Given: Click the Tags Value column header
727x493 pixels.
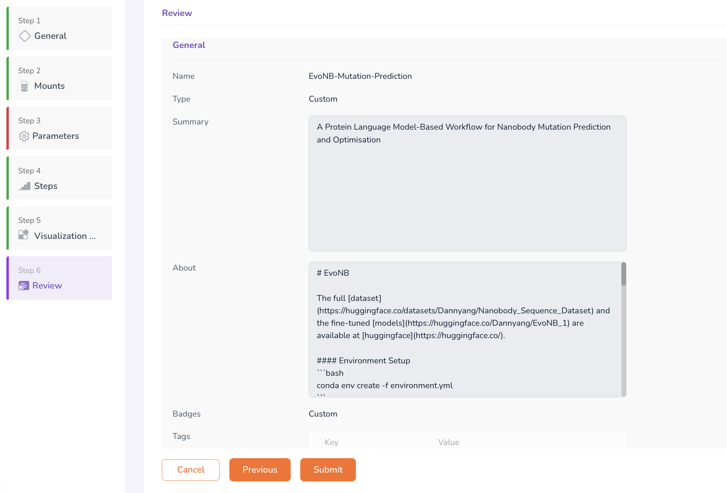Looking at the screenshot, I should pyautogui.click(x=448, y=442).
